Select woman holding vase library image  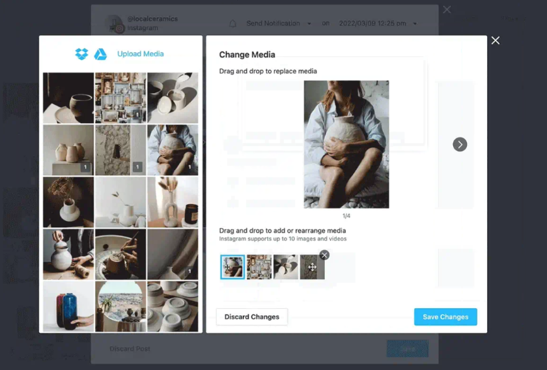[x=173, y=150]
